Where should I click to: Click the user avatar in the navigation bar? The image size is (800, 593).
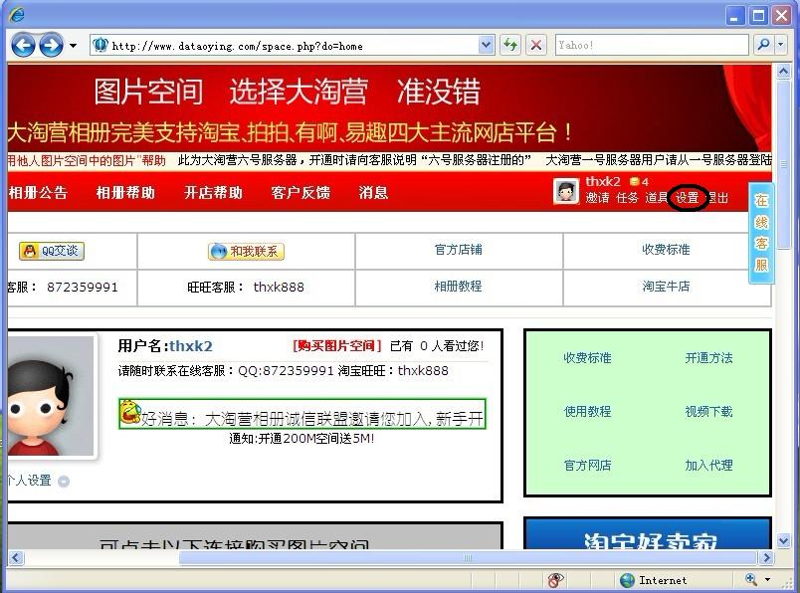[x=566, y=191]
